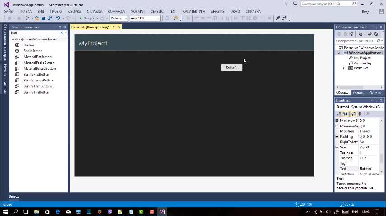Open Firefox from the taskbar
Screen dimensions: 386x216
point(99,211)
